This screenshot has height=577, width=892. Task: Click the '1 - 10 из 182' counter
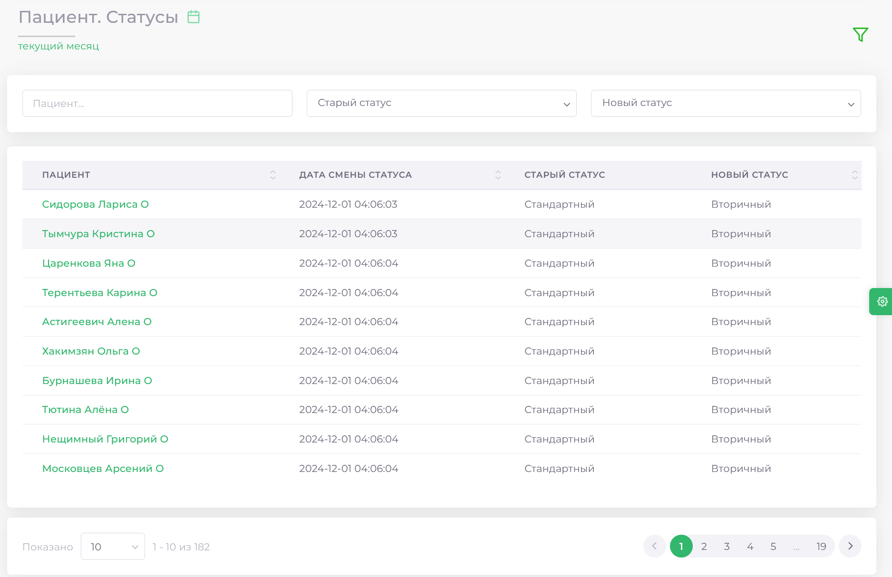tap(181, 547)
